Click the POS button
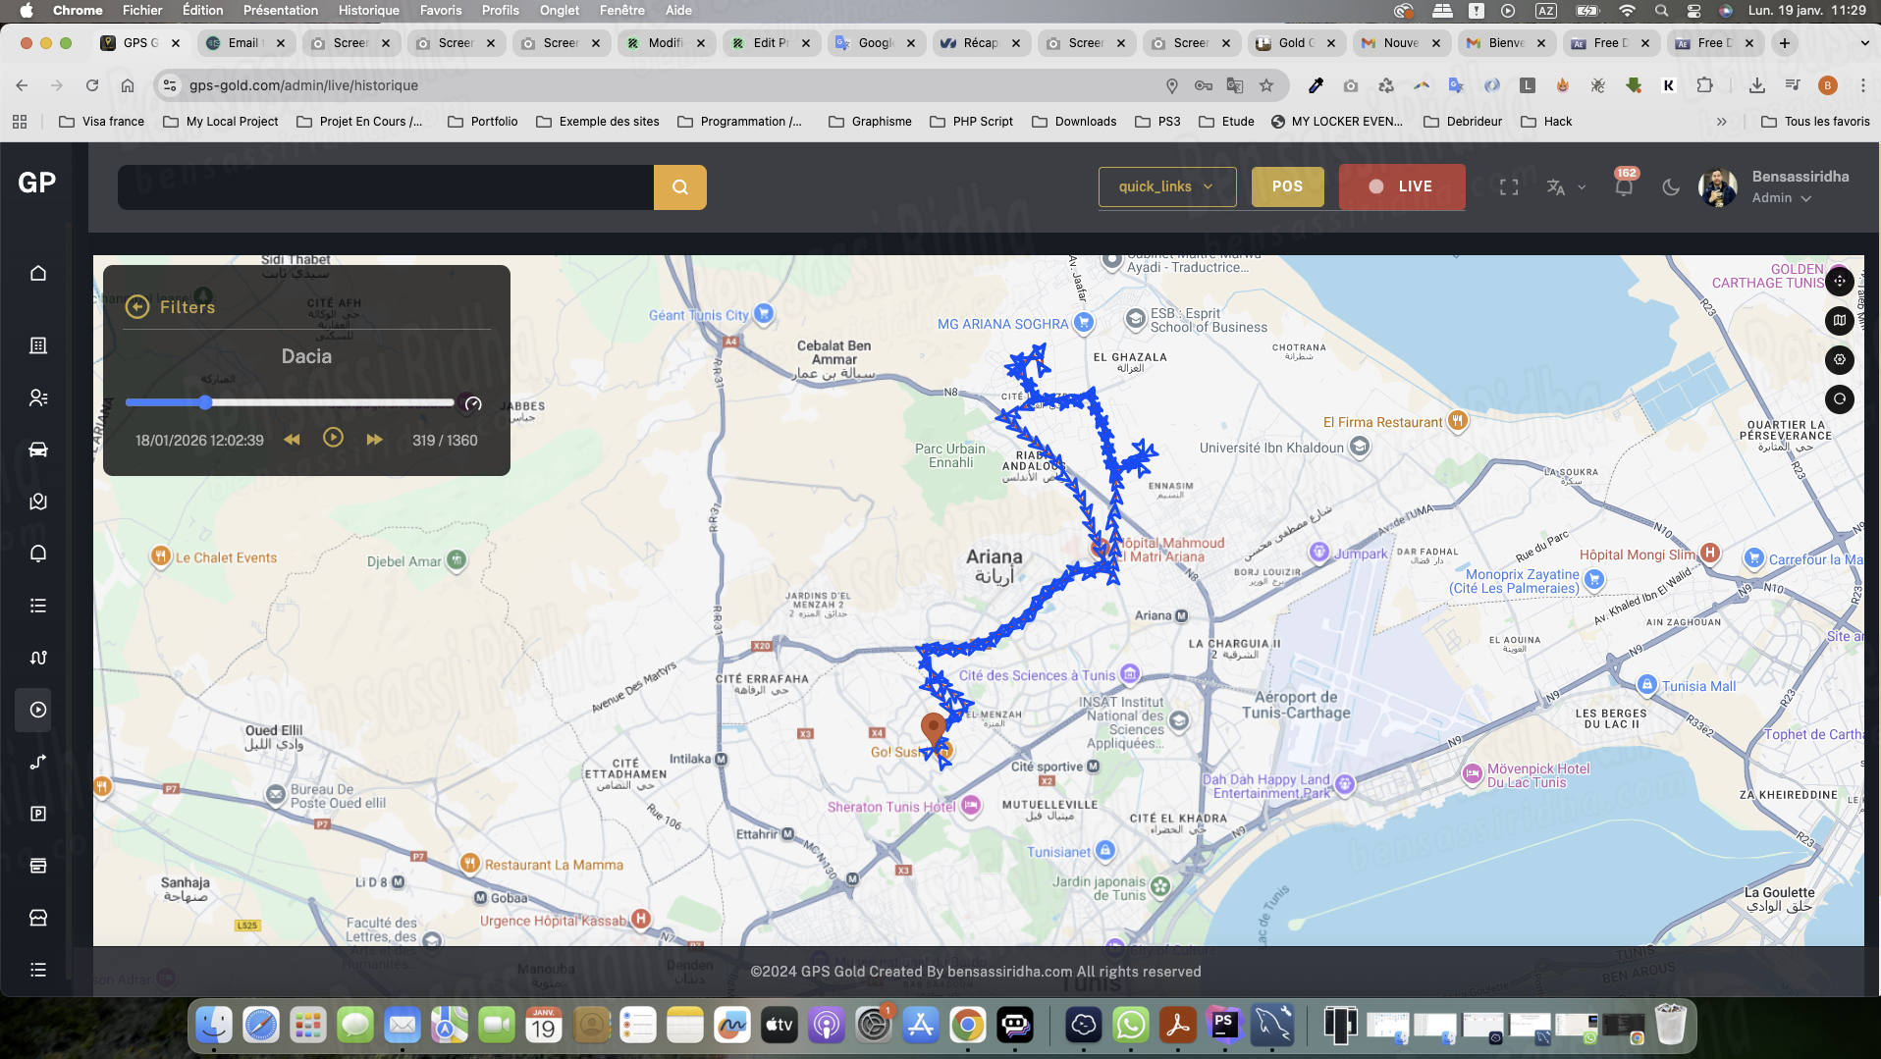This screenshot has width=1881, height=1059. pyautogui.click(x=1287, y=186)
